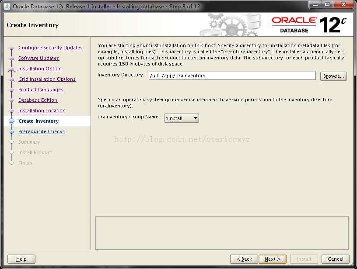Close the installer window
This screenshot has width=357, height=269.
click(x=343, y=4)
